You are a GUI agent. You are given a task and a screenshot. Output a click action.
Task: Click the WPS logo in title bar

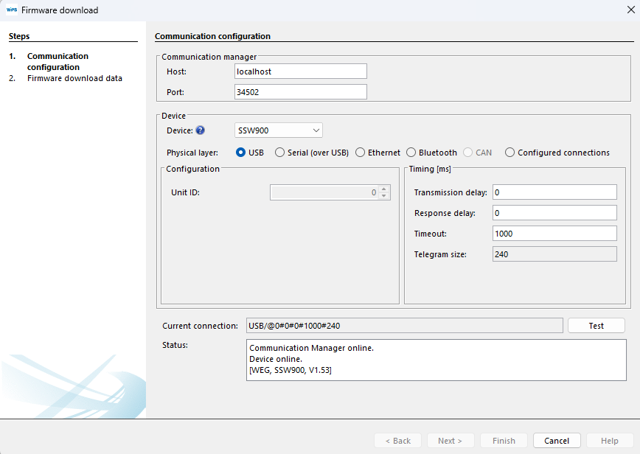tap(11, 10)
